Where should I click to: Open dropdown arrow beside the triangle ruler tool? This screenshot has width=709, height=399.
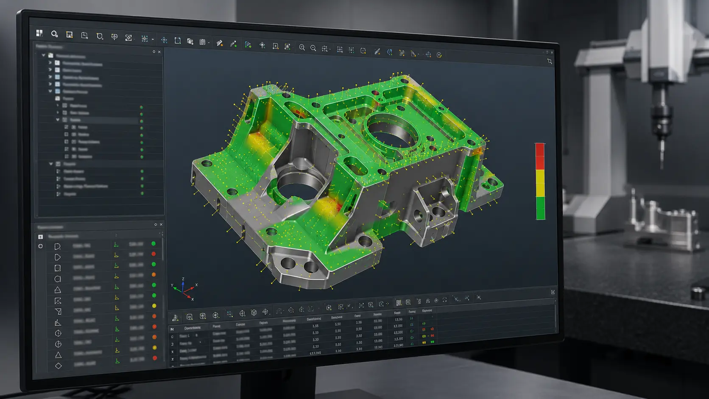coord(419,54)
